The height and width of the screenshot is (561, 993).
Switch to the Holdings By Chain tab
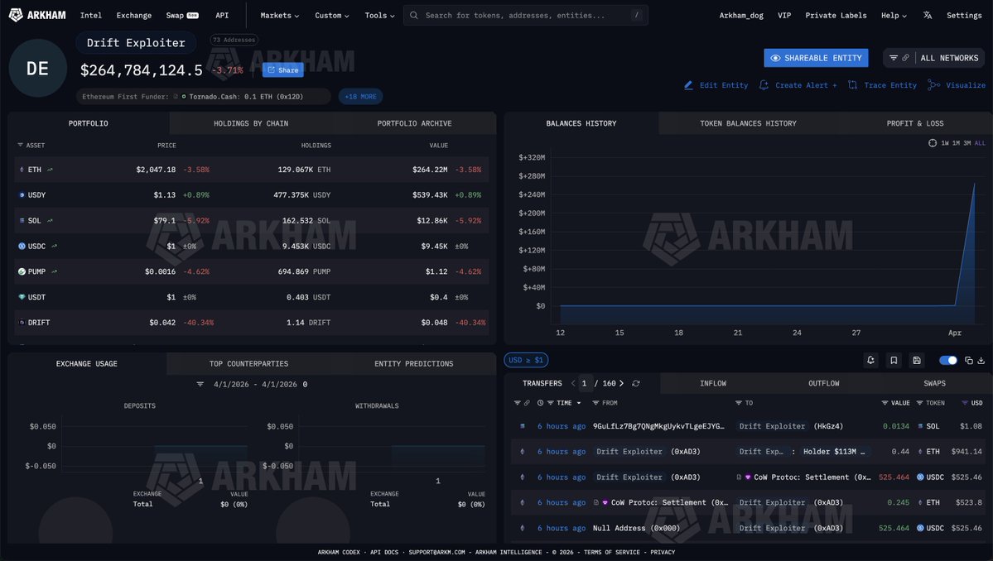pyautogui.click(x=250, y=123)
